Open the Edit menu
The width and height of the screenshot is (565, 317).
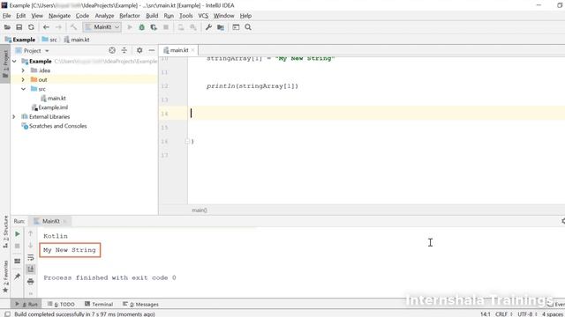tap(21, 16)
